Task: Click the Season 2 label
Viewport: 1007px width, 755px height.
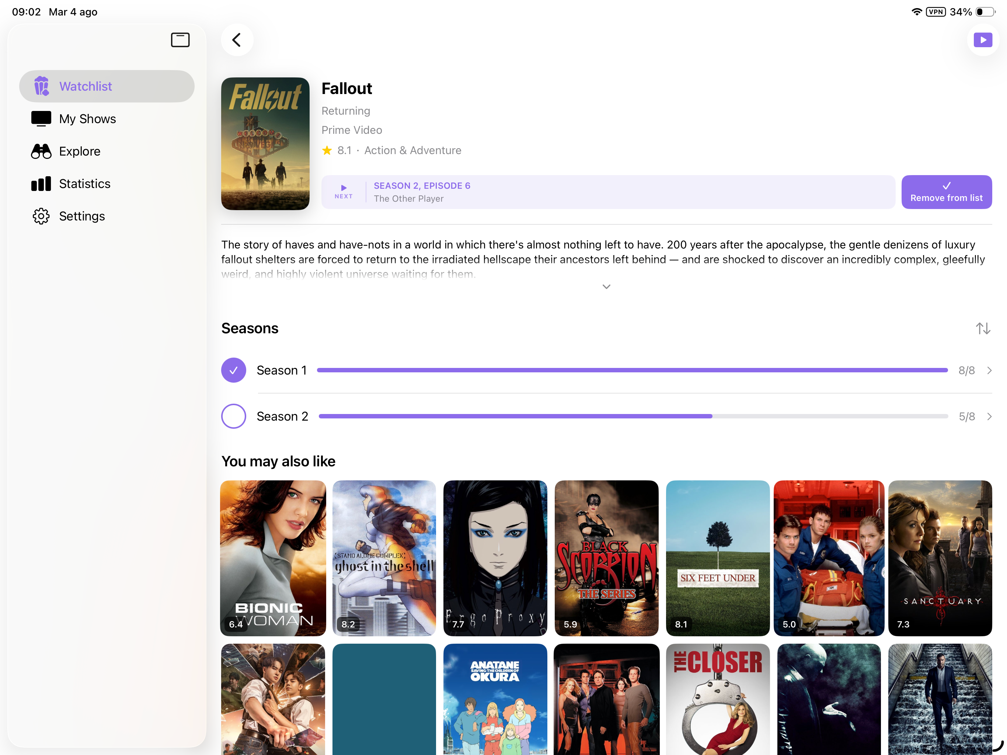Action: pos(282,416)
